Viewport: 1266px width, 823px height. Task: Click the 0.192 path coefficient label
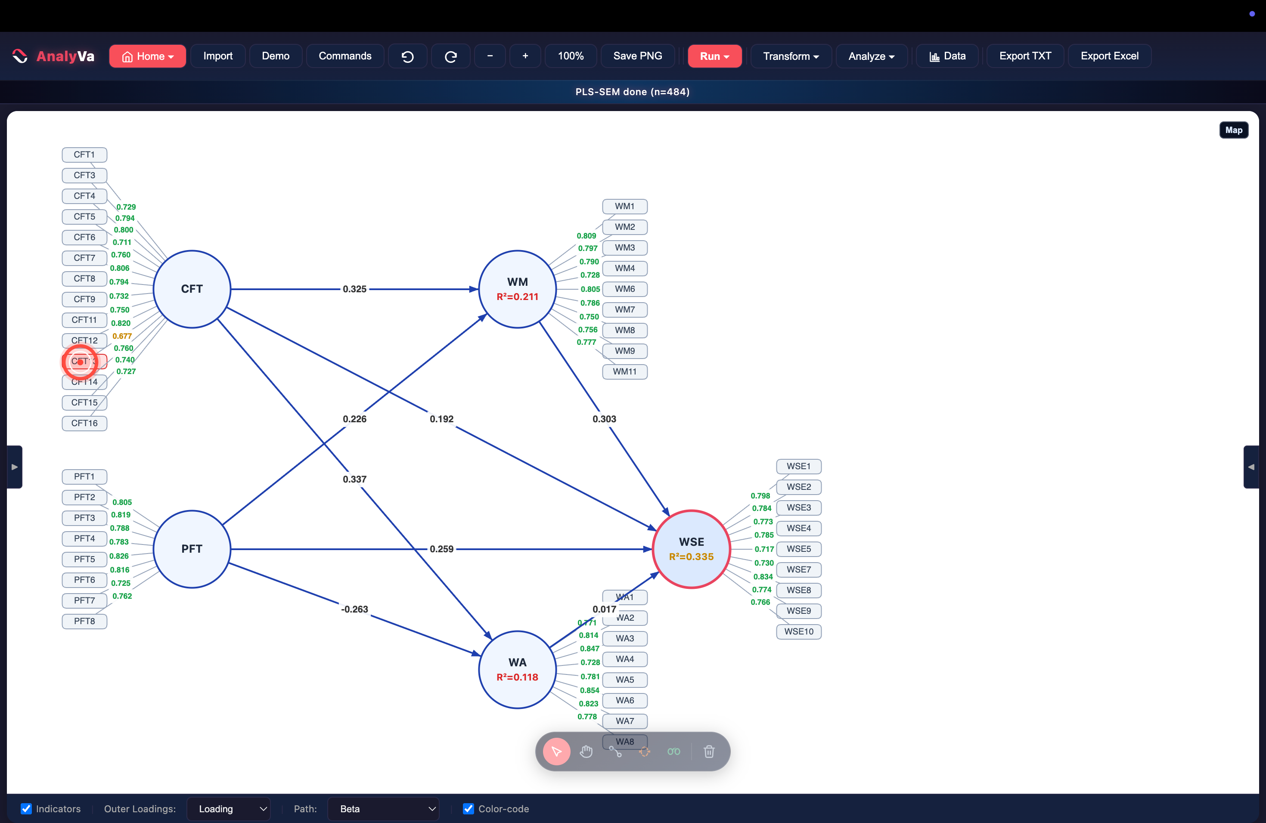[441, 419]
